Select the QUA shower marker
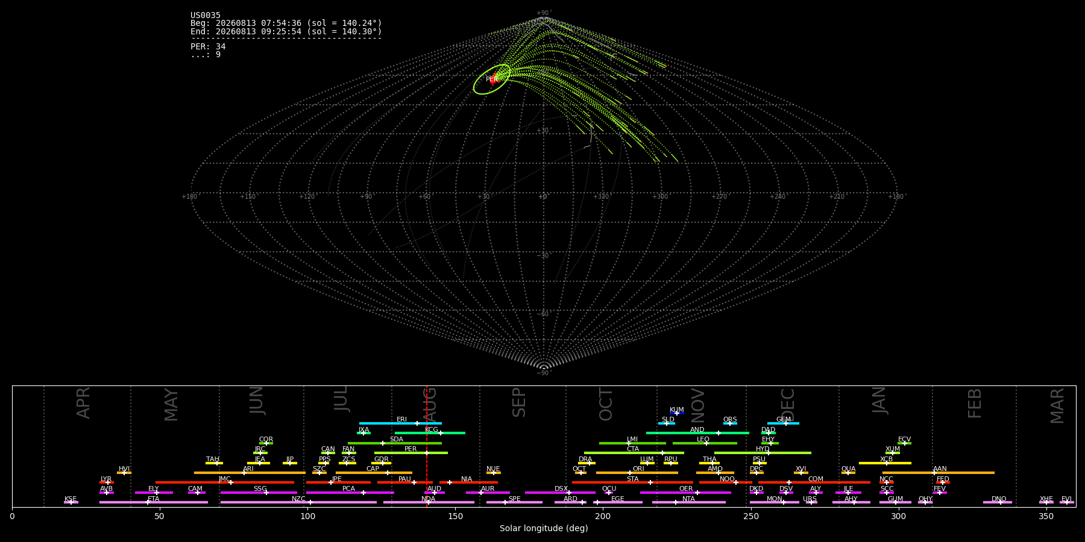 point(848,473)
